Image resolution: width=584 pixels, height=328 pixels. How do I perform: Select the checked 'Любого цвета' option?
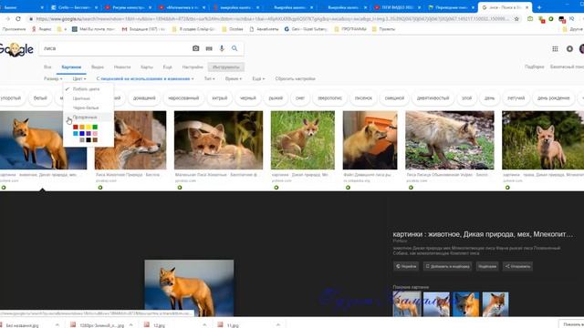tap(86, 89)
